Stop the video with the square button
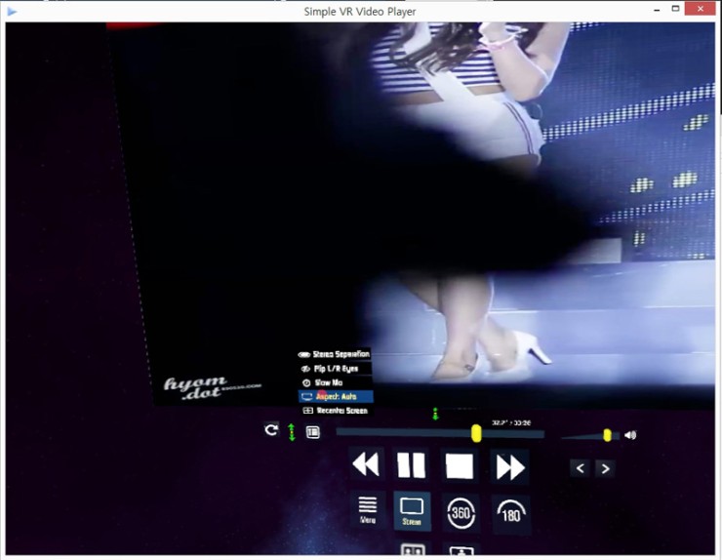This screenshot has height=560, width=722. tap(460, 465)
